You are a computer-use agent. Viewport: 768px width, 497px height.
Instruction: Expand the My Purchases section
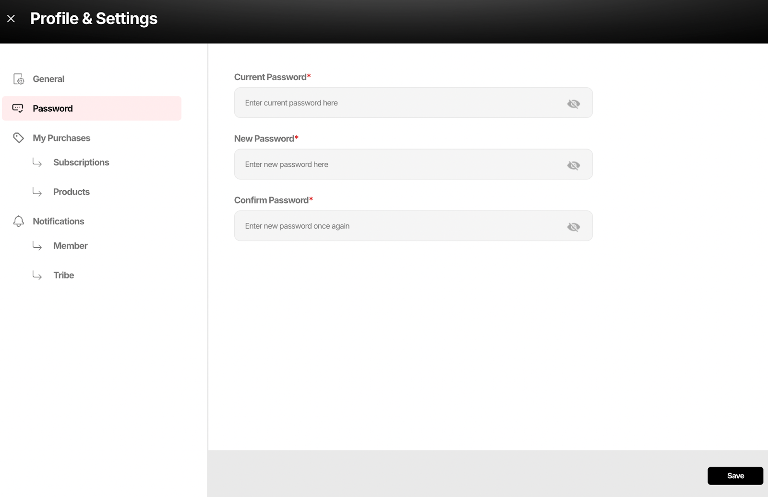61,138
